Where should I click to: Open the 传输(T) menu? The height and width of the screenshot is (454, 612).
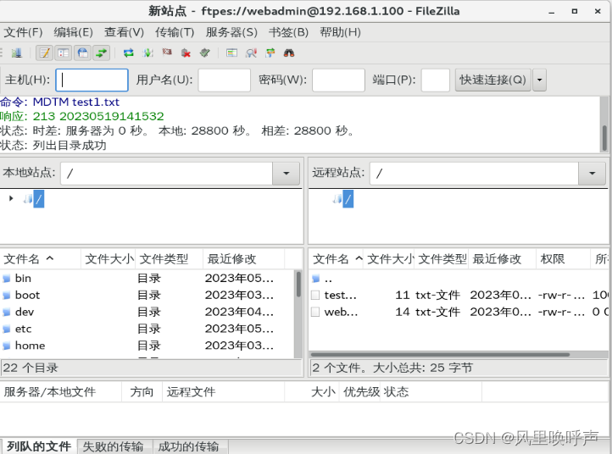pyautogui.click(x=175, y=32)
